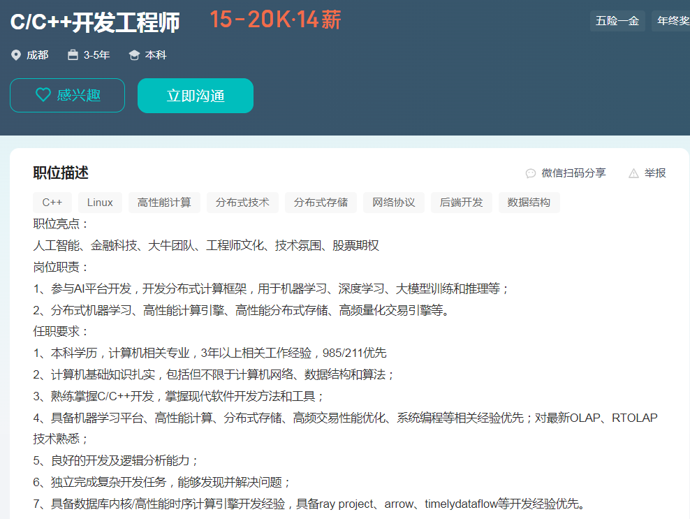This screenshot has width=690, height=519.
Task: Click the 技术熟悉； continuation line
Action: (x=61, y=439)
